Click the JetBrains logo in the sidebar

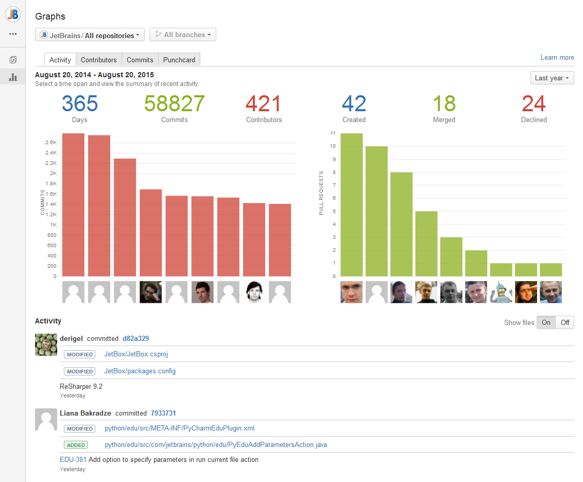(13, 15)
